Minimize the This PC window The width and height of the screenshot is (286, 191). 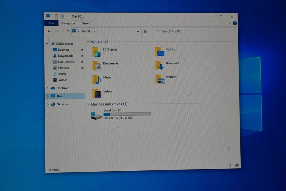pyautogui.click(x=210, y=17)
